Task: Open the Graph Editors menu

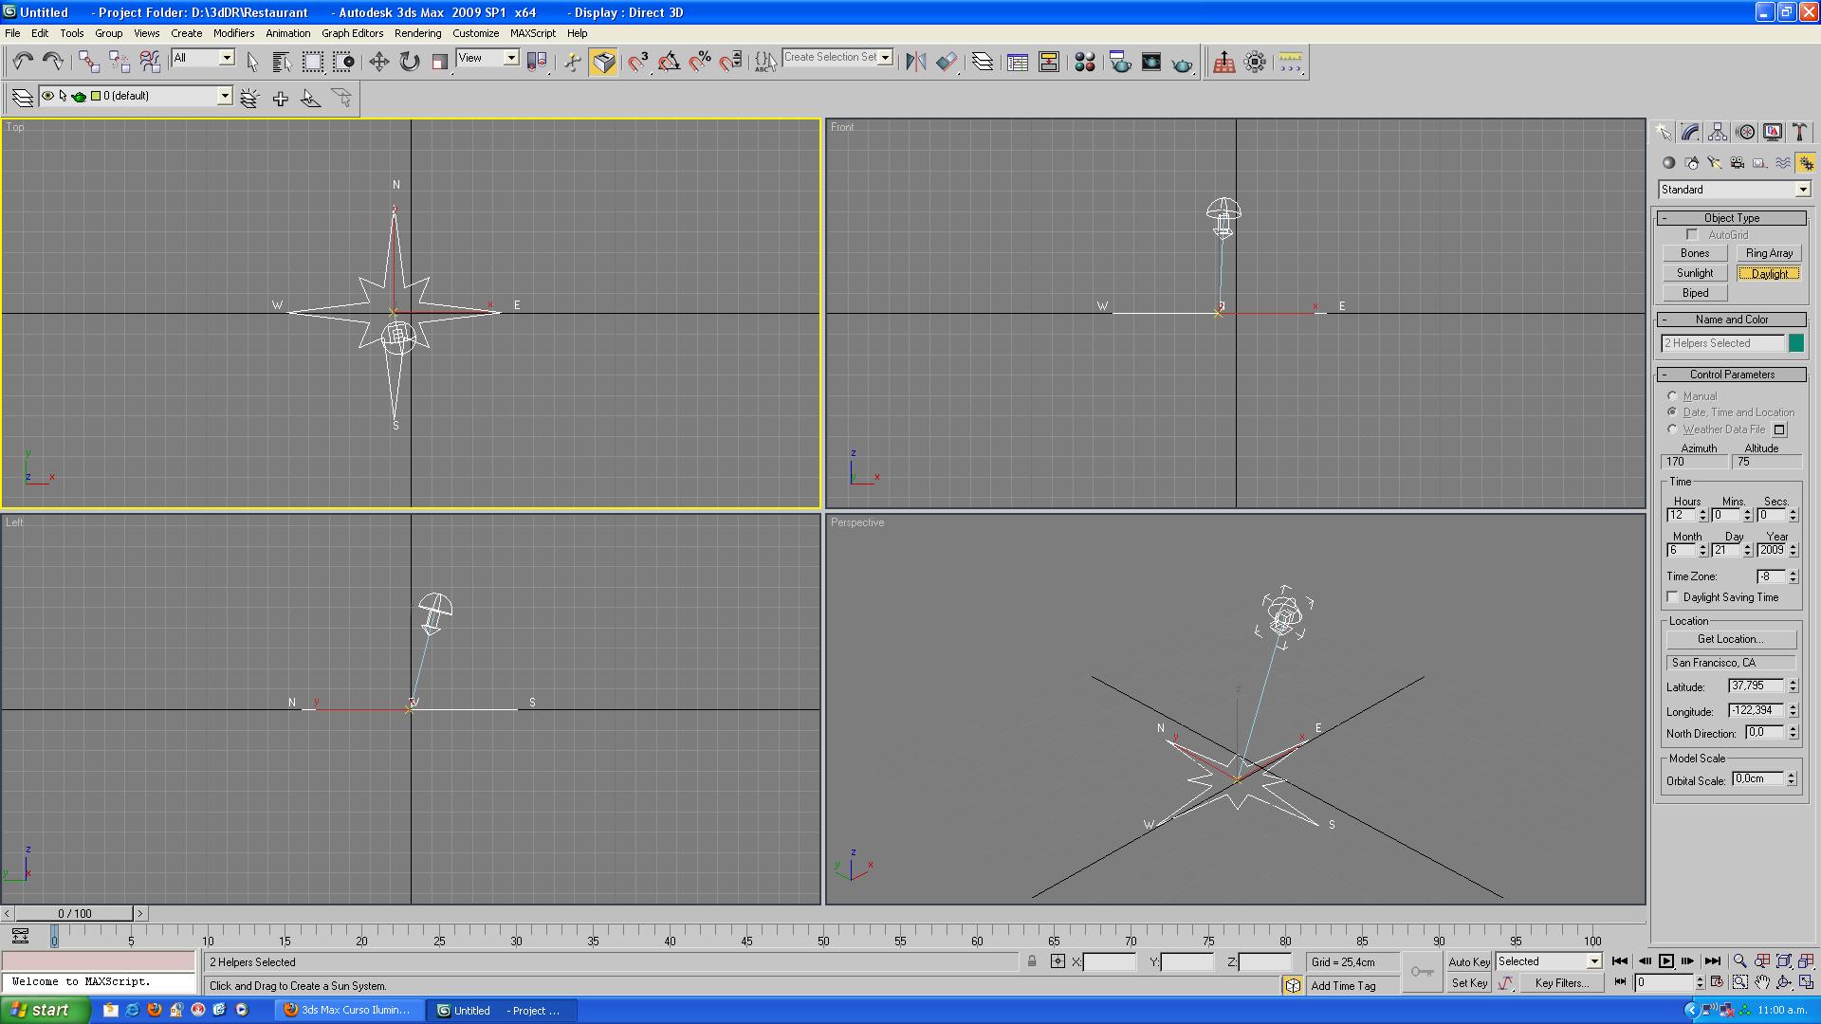Action: point(352,33)
